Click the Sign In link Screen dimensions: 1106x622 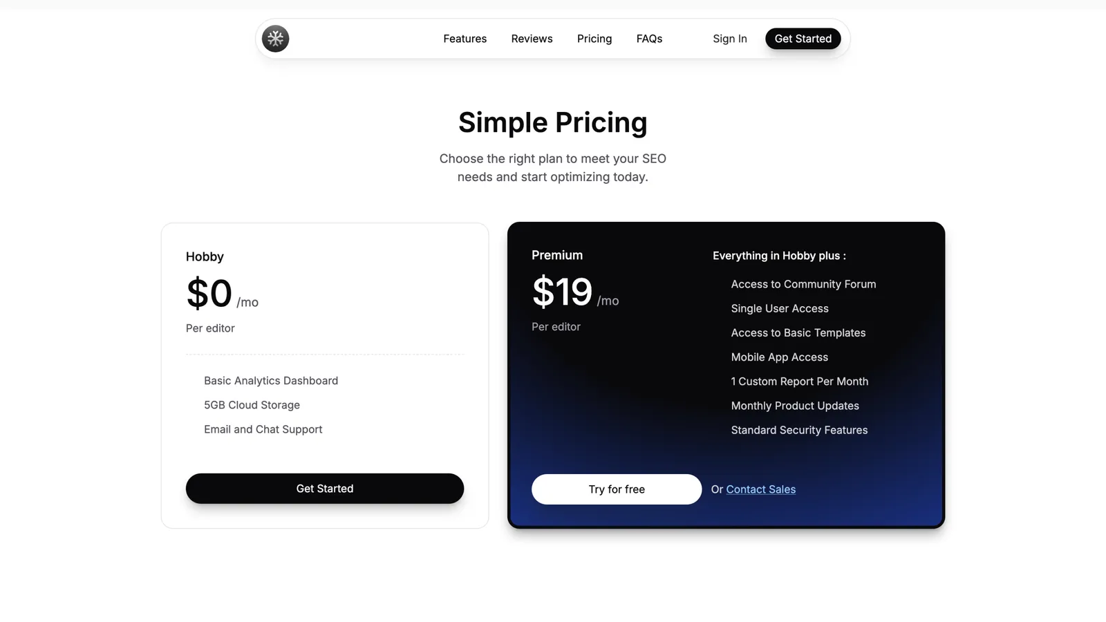[729, 39]
